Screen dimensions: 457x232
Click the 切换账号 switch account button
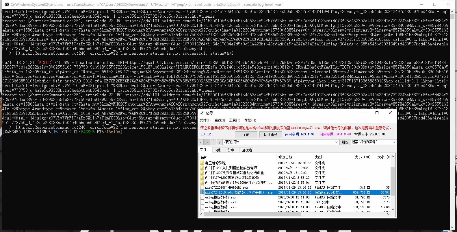(270, 135)
